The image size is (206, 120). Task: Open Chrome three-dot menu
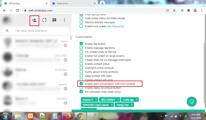point(202,10)
